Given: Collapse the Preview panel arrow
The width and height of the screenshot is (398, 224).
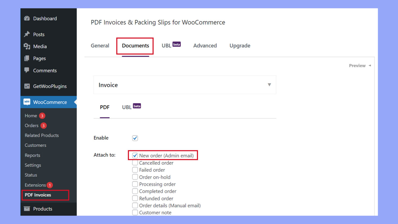Looking at the screenshot, I should click(370, 65).
